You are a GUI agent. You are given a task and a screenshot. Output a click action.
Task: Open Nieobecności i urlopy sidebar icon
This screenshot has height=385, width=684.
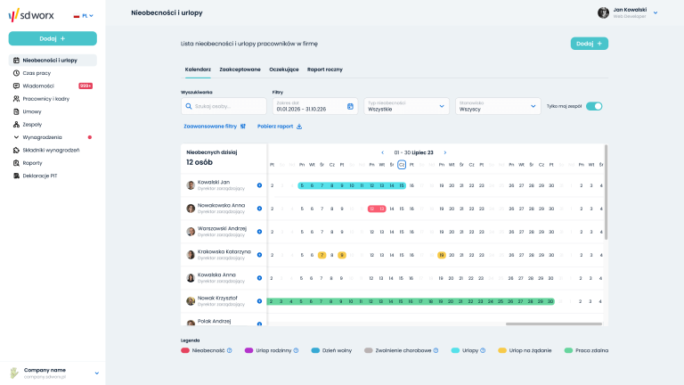(x=16, y=61)
